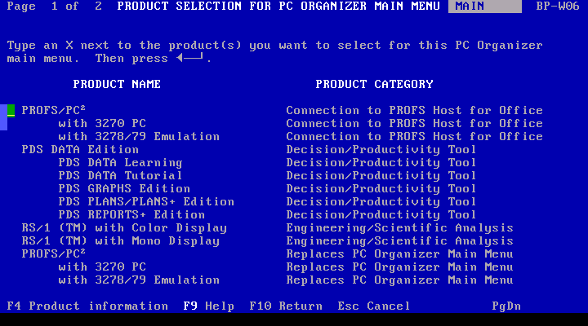
Task: Click 'with 3270 PC' in Replaces Main Menu group
Action: [x=102, y=267]
